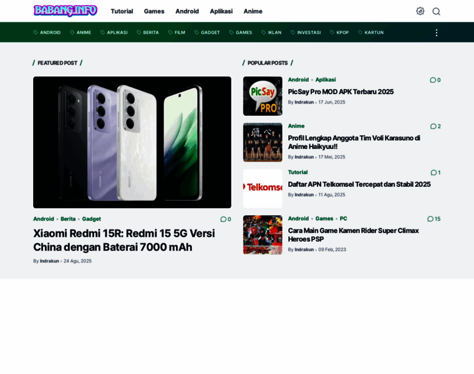Open Indrakun author on Haikyuu post

click(304, 157)
